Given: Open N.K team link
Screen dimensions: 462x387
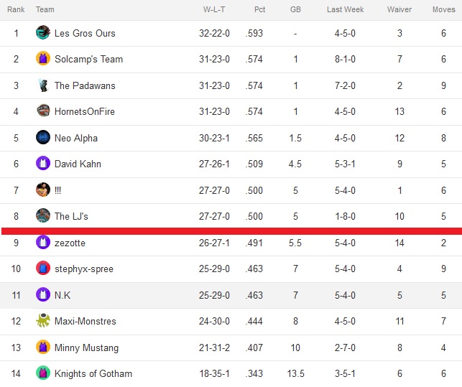Looking at the screenshot, I should (x=63, y=295).
